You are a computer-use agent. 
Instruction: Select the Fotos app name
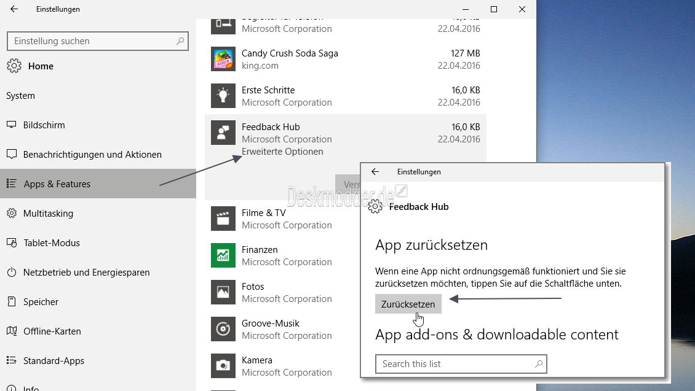[x=253, y=286]
